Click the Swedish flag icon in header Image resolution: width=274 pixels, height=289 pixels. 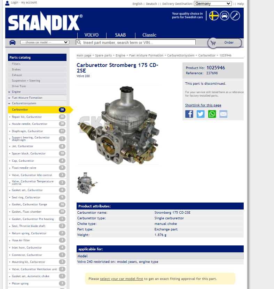tap(214, 16)
